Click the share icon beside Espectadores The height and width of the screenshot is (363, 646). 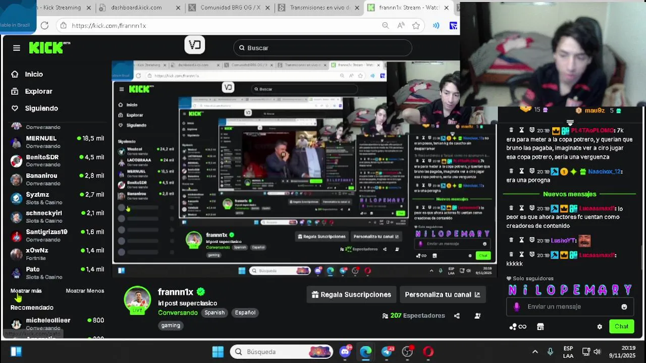[457, 316]
